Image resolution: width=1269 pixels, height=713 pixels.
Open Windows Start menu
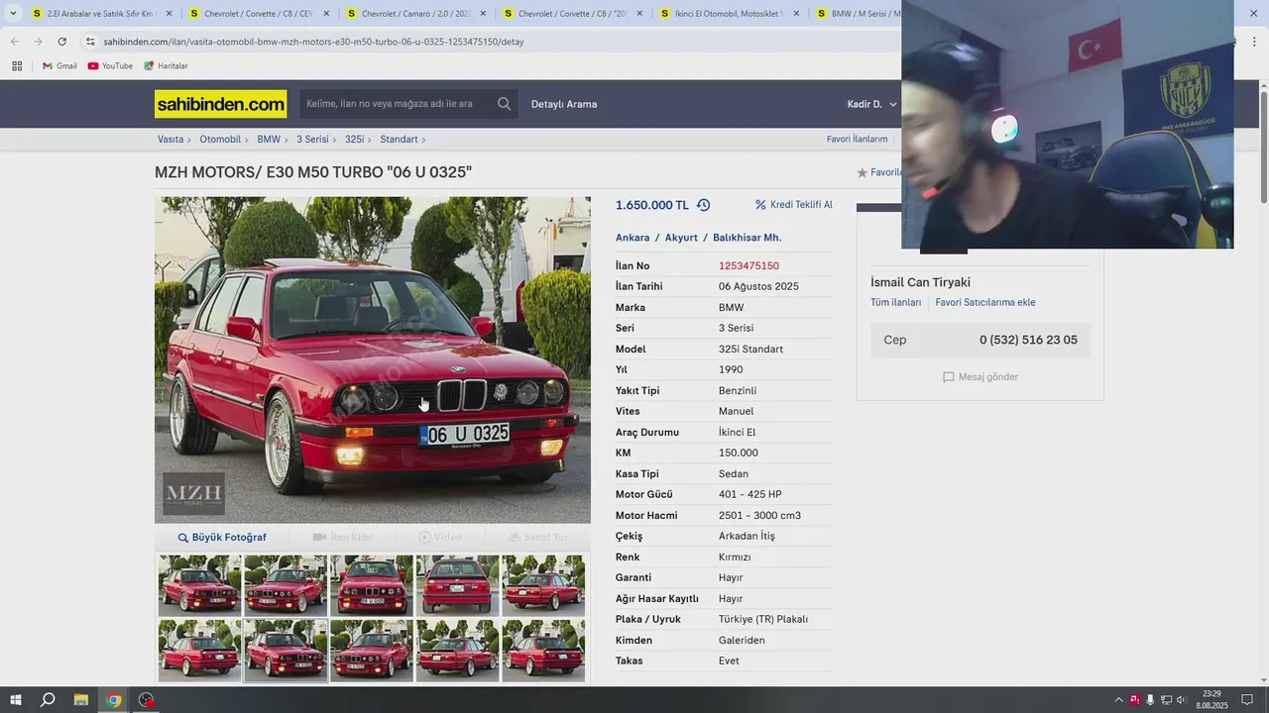point(16,700)
